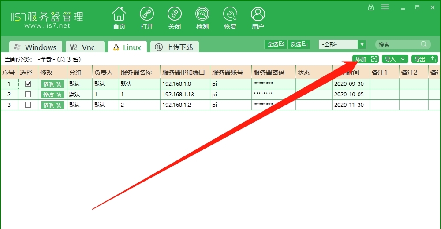Go to 首页 home icon
The height and width of the screenshot is (229, 441).
point(119,18)
